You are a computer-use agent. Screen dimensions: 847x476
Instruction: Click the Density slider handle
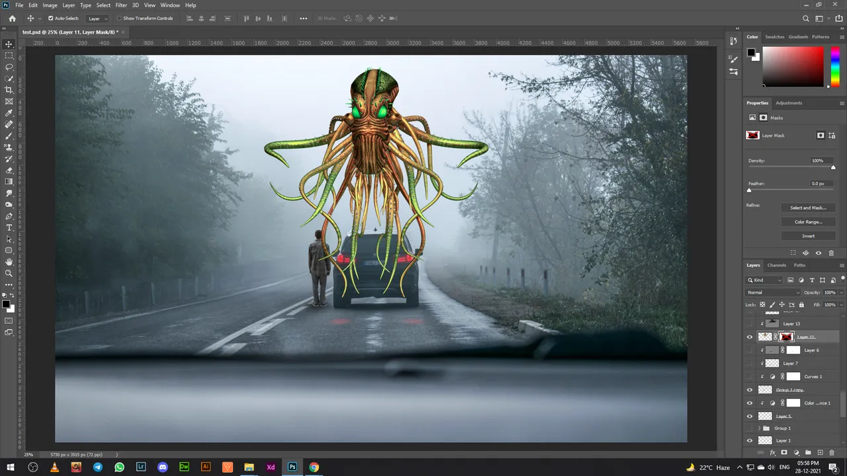(833, 167)
